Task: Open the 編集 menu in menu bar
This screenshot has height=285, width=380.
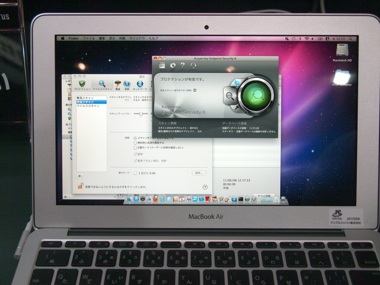Action: click(x=102, y=38)
